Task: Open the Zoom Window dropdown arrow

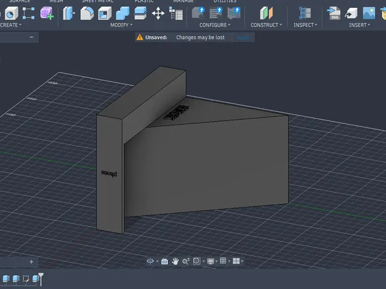Action: click(x=204, y=261)
